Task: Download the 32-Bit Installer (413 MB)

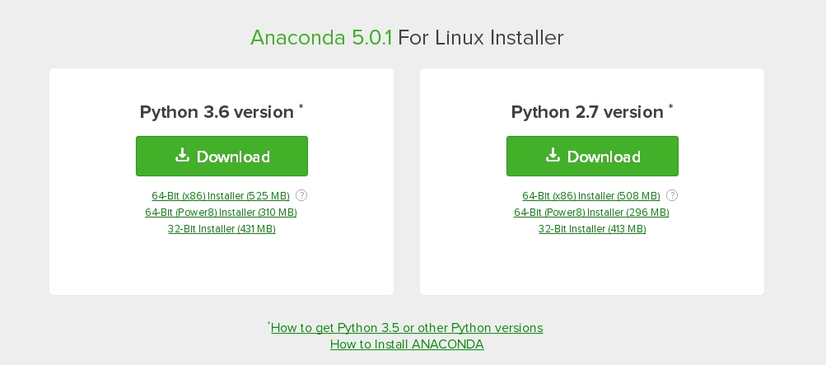Action: pos(592,228)
